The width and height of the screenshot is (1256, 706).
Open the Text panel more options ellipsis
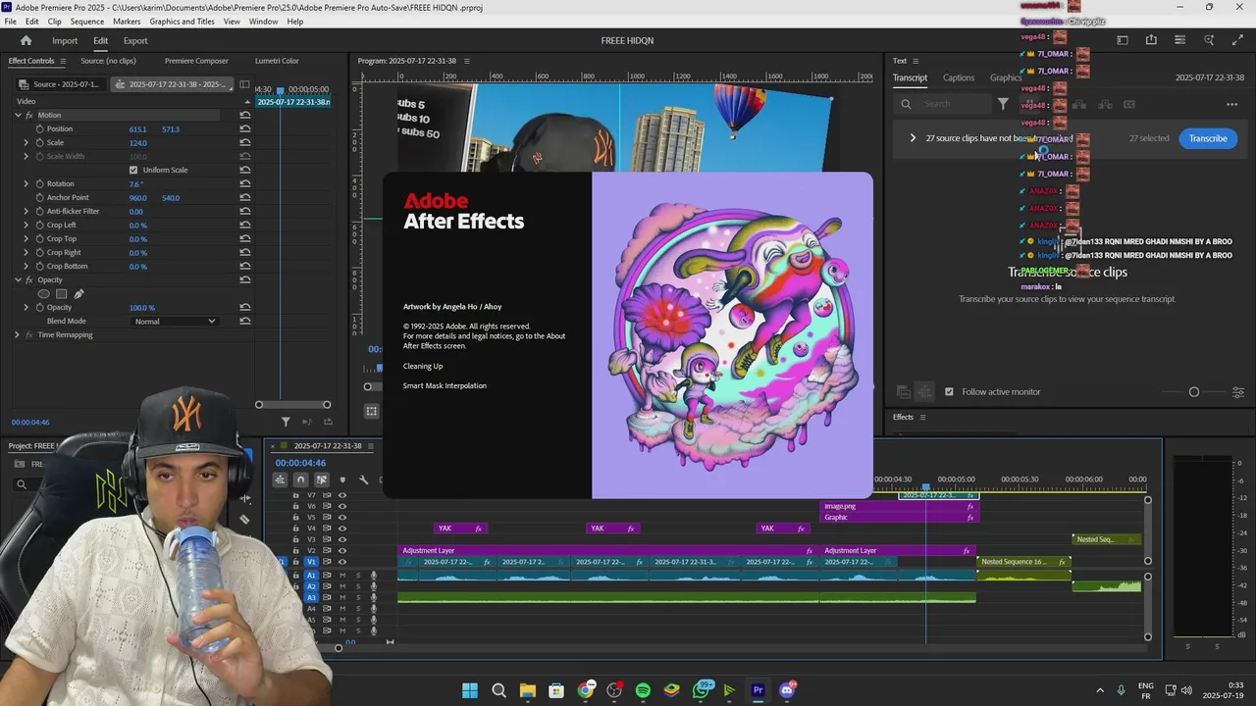pos(1231,104)
